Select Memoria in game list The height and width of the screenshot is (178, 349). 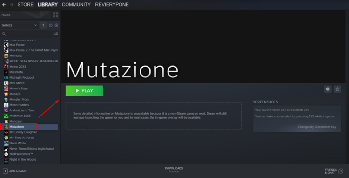(31, 56)
